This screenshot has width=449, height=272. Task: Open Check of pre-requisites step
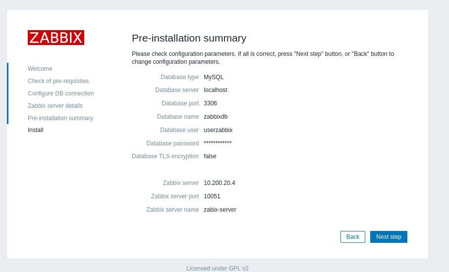pos(58,81)
